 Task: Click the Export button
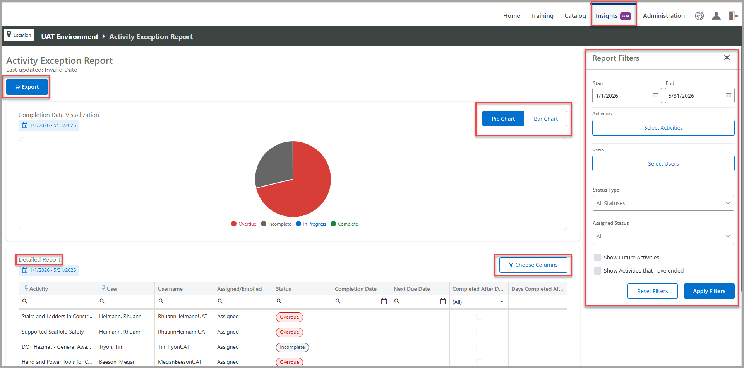(27, 87)
